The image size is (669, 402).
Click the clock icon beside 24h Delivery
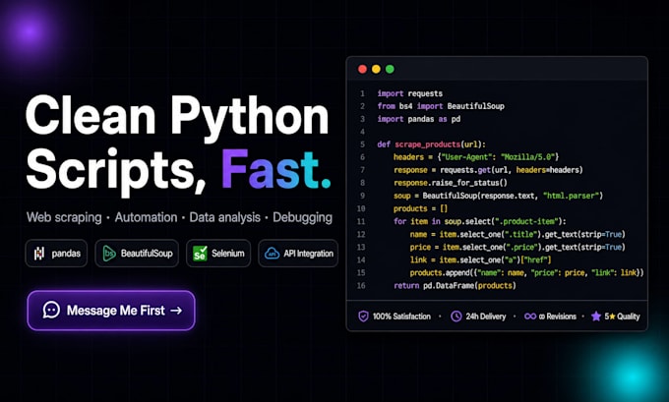(456, 316)
